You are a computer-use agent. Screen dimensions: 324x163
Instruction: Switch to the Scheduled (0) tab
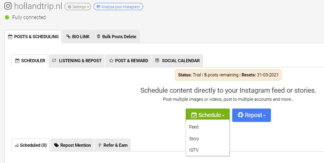point(31,145)
